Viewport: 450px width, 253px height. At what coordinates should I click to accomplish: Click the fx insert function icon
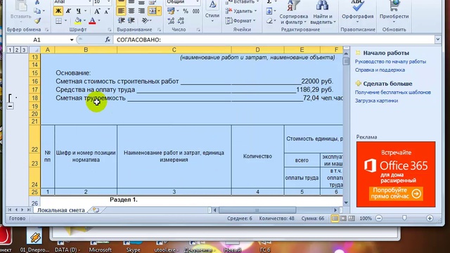(108, 39)
